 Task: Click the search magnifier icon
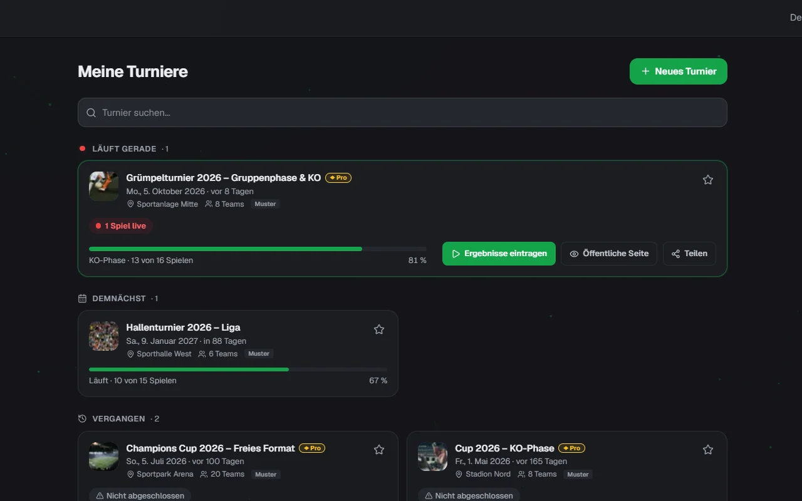click(x=91, y=113)
